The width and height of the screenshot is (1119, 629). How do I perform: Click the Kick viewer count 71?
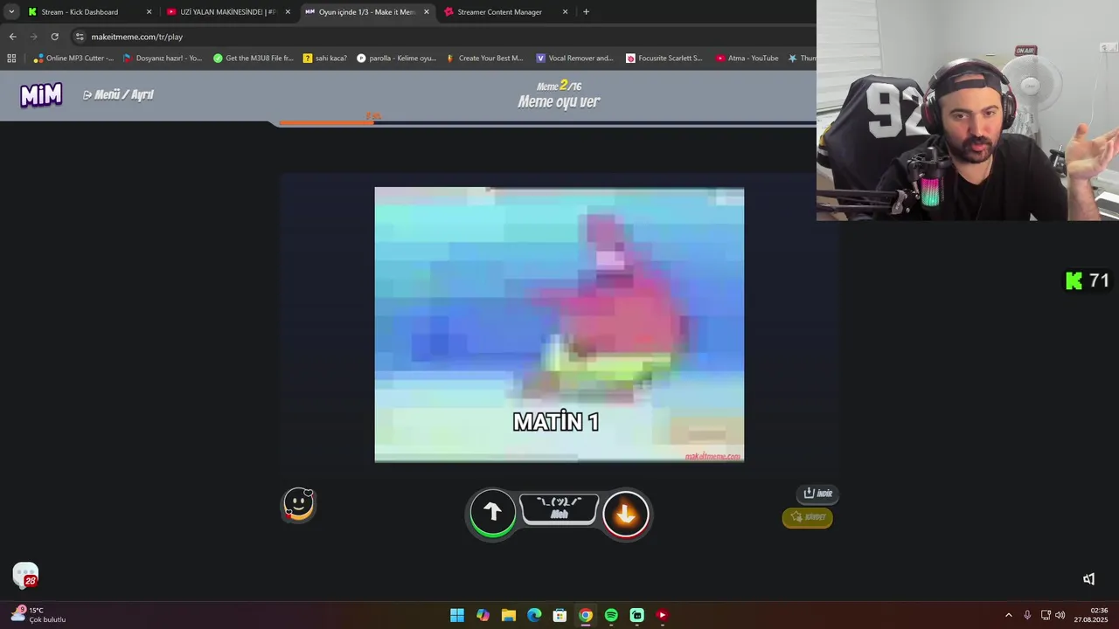point(1088,280)
